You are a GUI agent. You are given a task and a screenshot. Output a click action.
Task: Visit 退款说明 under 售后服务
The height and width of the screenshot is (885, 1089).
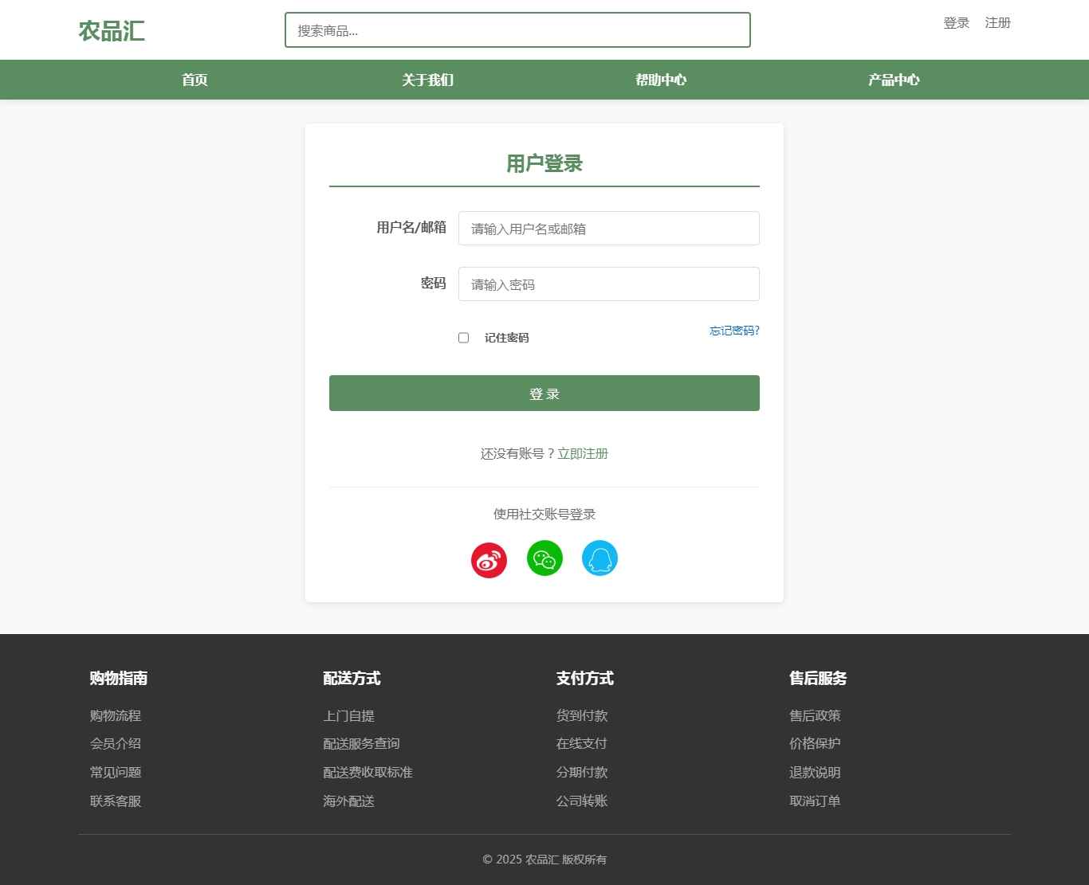coord(815,773)
